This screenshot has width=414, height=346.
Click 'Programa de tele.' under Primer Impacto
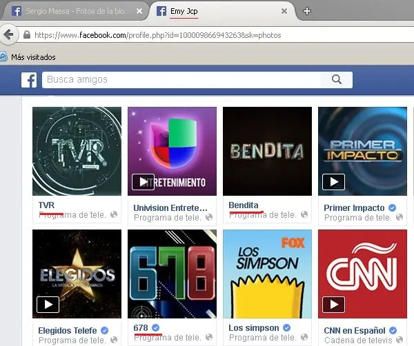[x=358, y=218]
